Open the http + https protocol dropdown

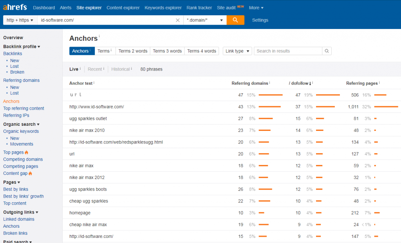(x=20, y=20)
